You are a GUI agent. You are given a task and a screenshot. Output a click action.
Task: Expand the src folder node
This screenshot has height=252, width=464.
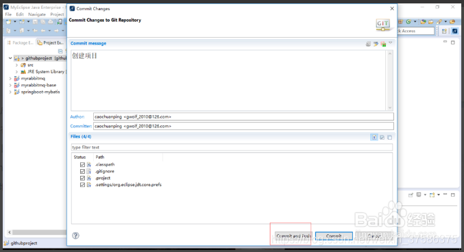16,65
